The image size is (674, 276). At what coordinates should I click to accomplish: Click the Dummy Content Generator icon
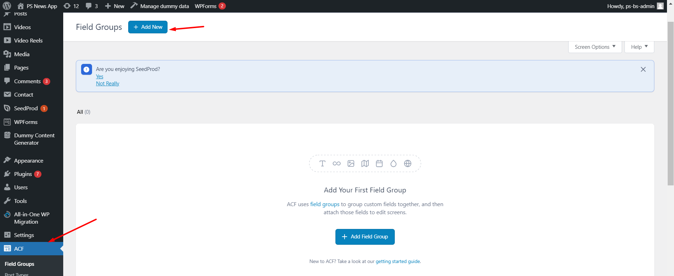[x=7, y=135]
